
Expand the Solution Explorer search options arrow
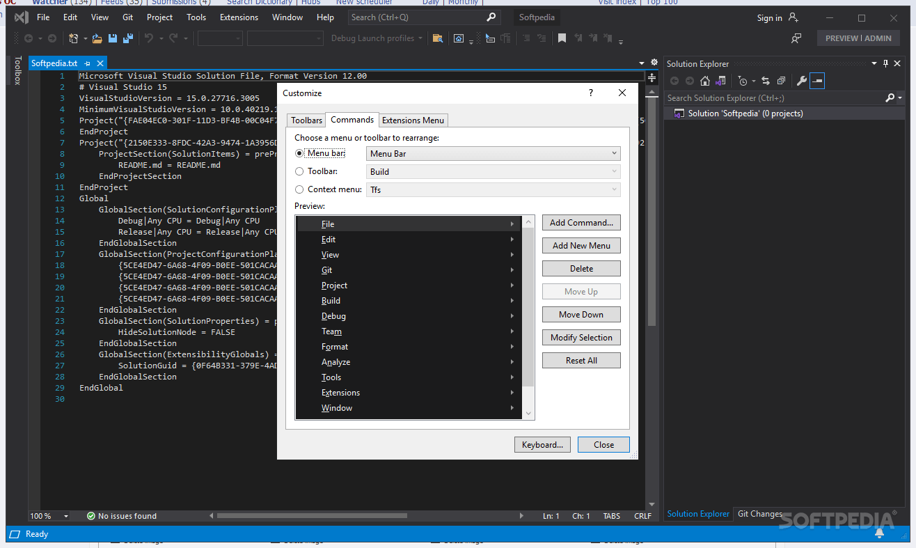pyautogui.click(x=900, y=98)
